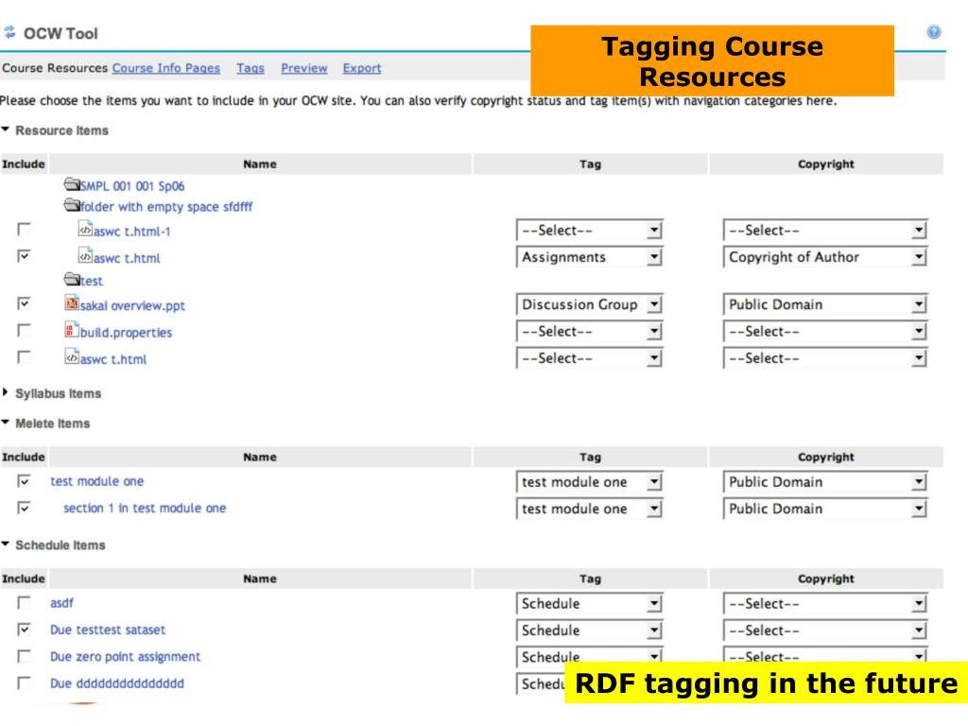Open the Due dddddddddddddd link
Viewport: 968px width, 726px height.
coord(116,683)
